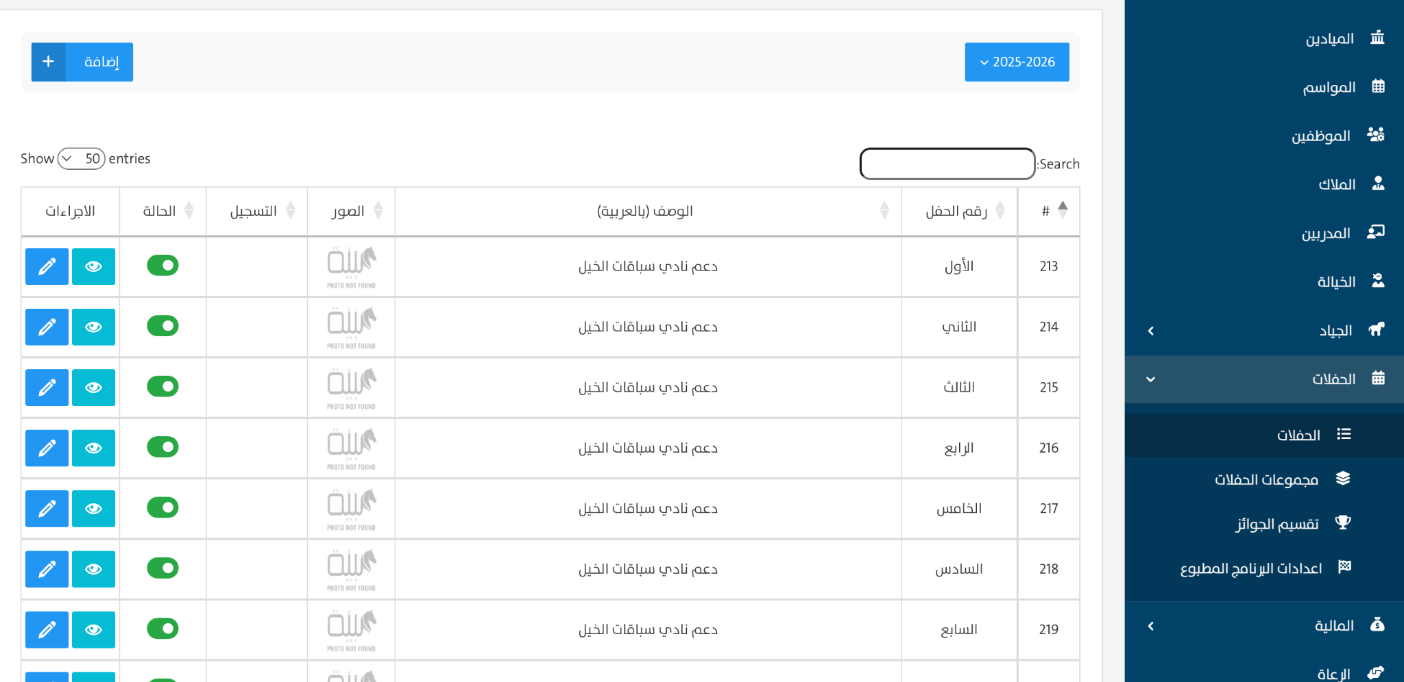Toggle status switch for row 213

[x=162, y=265]
